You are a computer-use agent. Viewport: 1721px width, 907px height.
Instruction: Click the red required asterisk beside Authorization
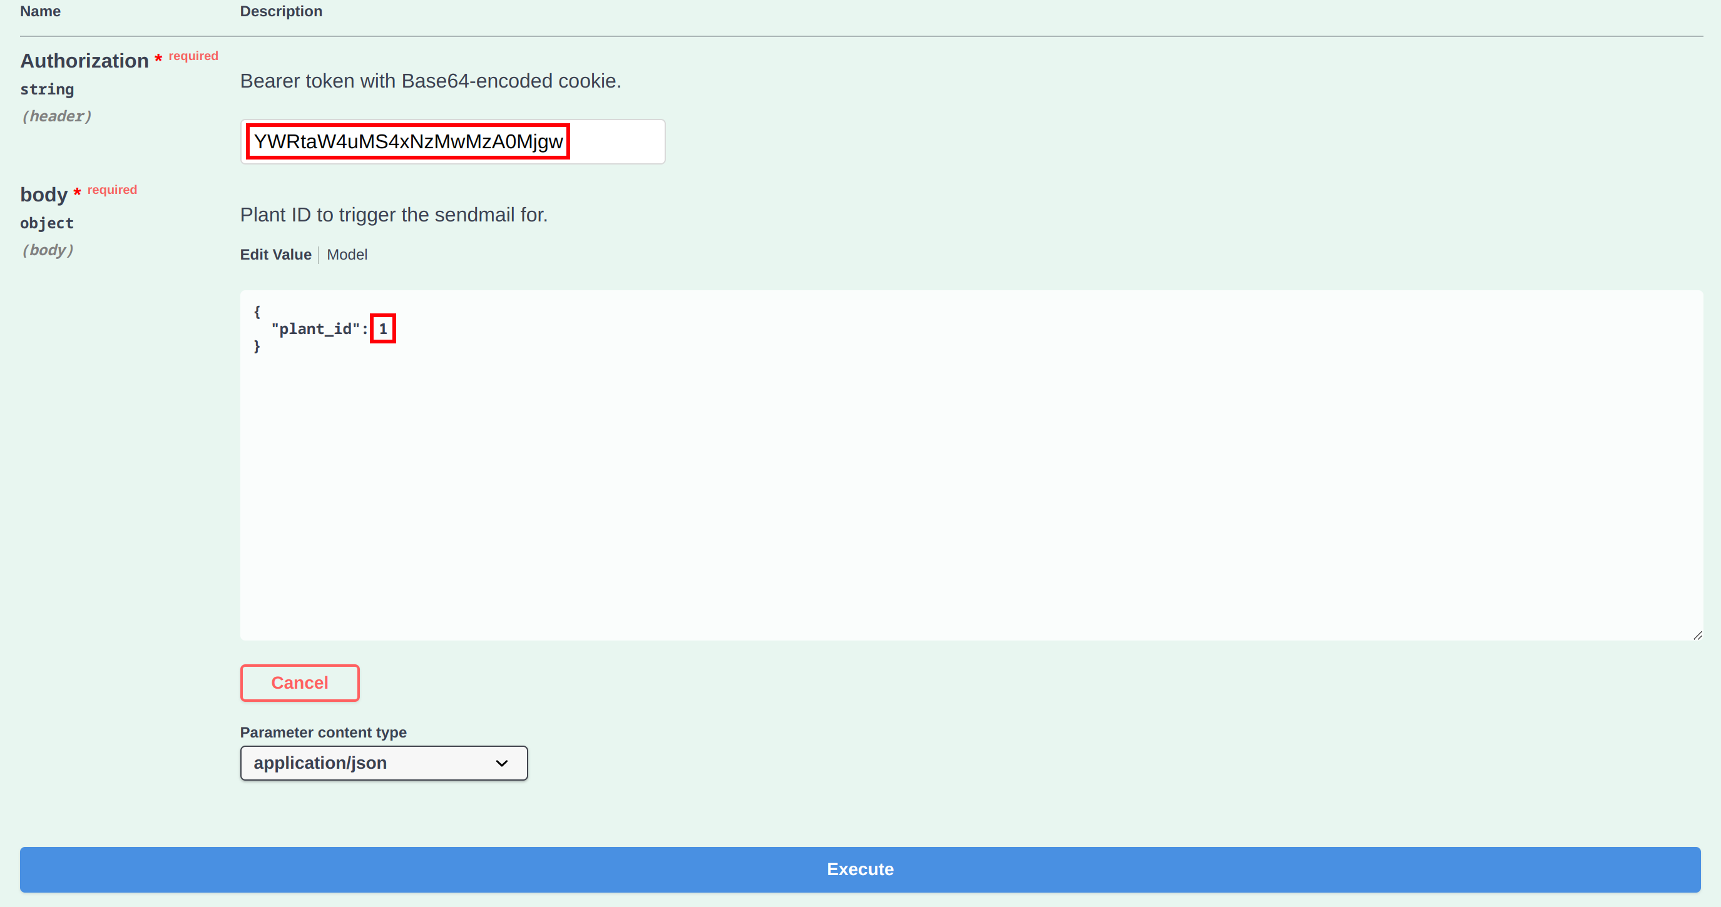coord(158,59)
